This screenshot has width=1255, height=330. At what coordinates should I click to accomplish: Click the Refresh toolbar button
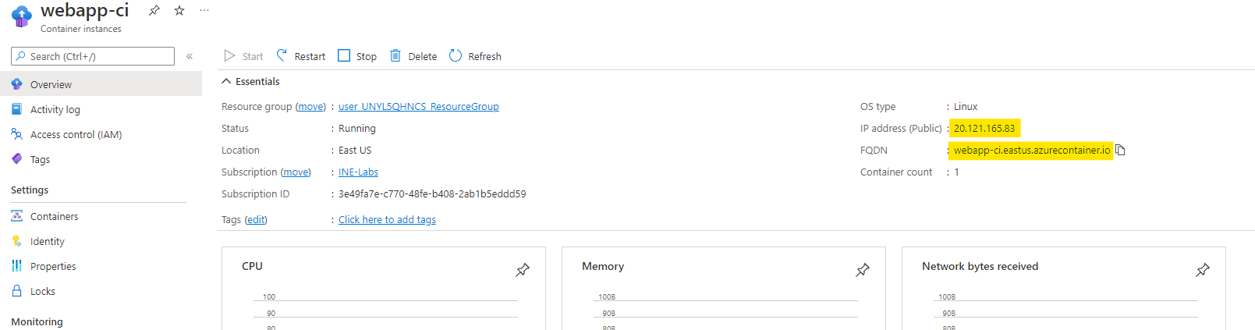(x=475, y=56)
